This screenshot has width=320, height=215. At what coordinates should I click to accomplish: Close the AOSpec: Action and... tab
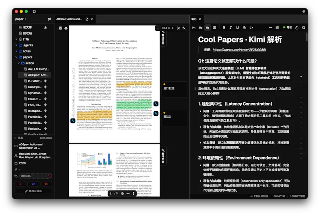click(x=92, y=19)
